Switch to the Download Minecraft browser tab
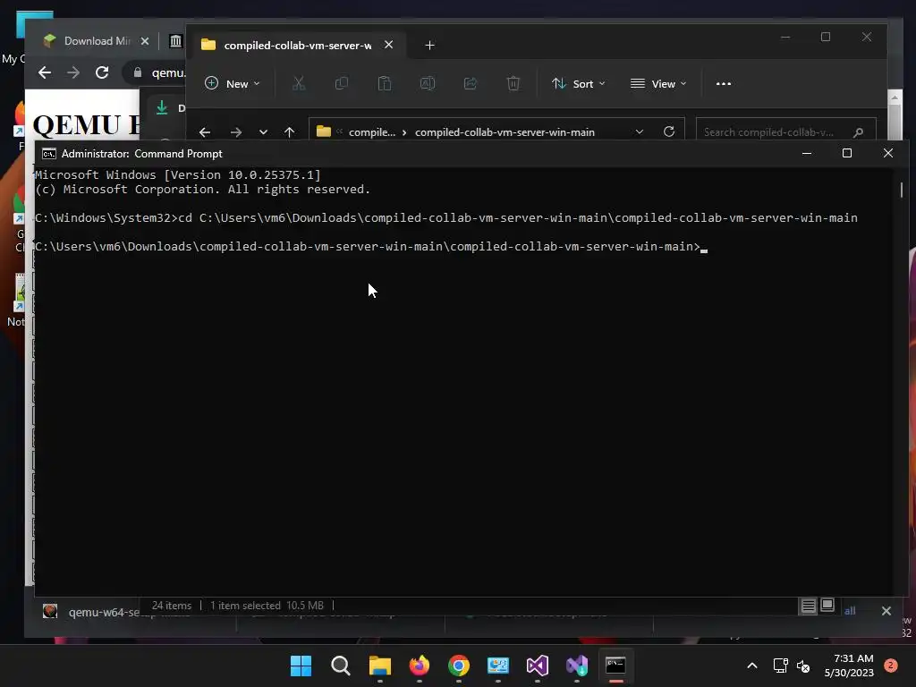The width and height of the screenshot is (916, 687). tap(97, 41)
